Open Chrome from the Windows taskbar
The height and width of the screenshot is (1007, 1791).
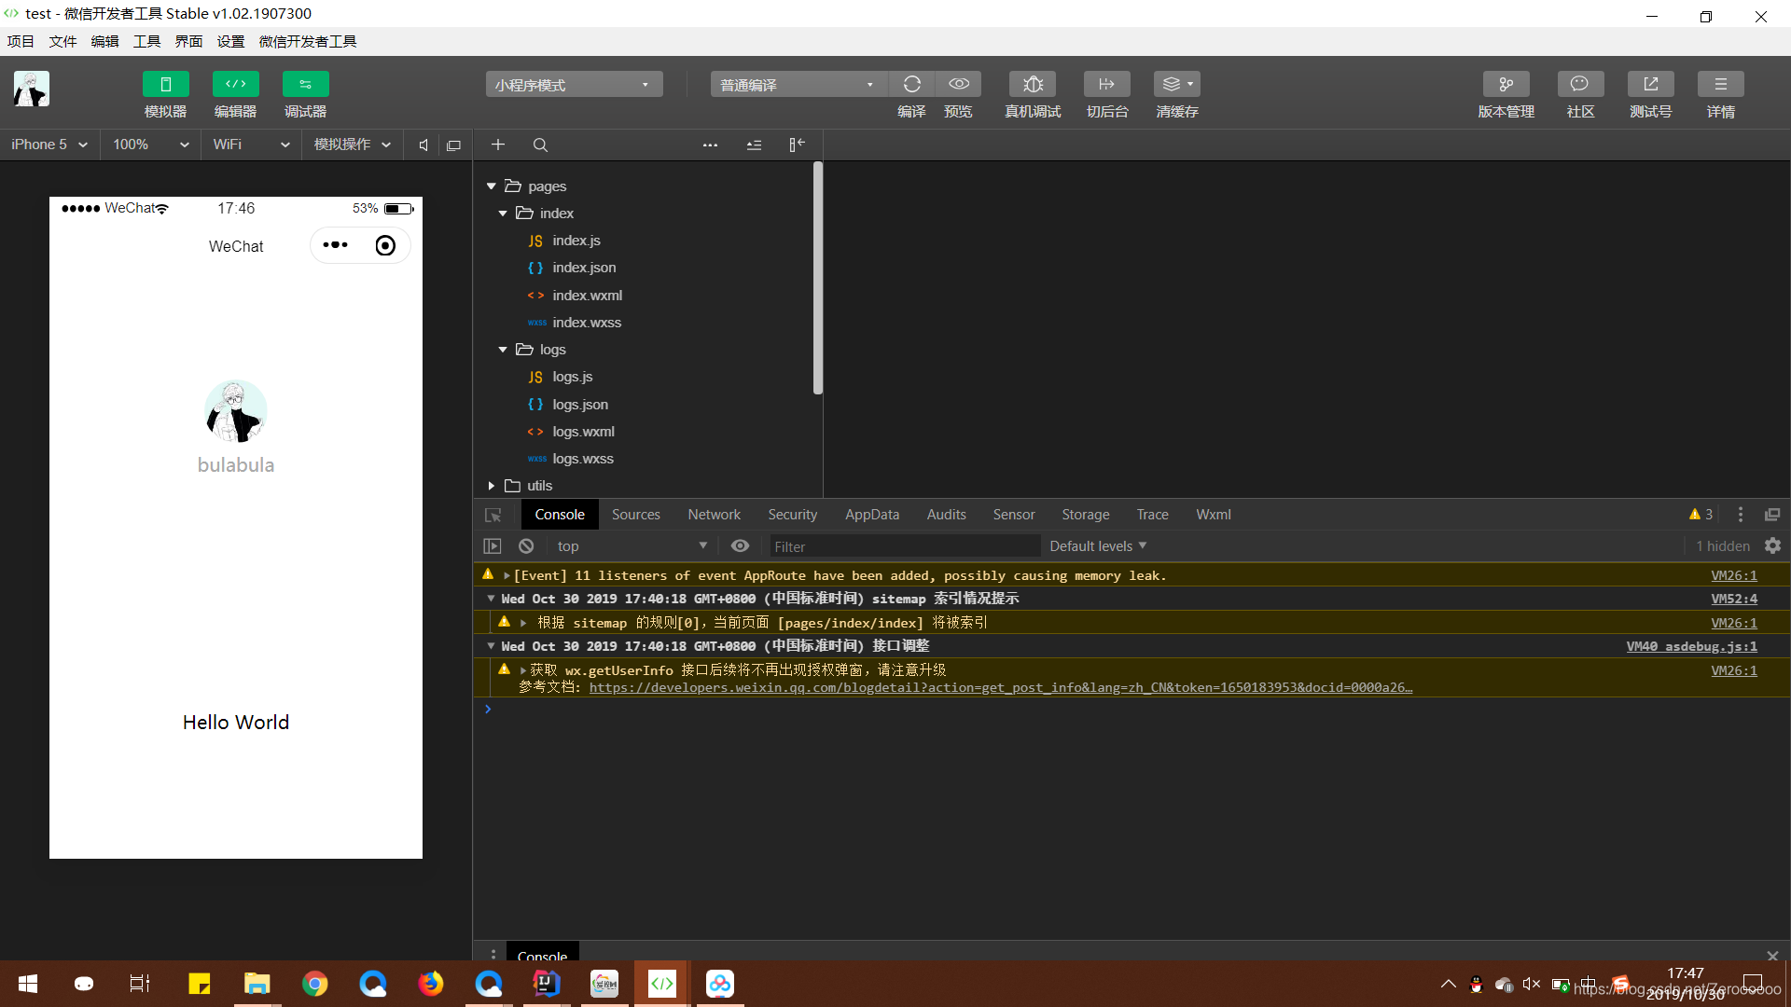(314, 984)
